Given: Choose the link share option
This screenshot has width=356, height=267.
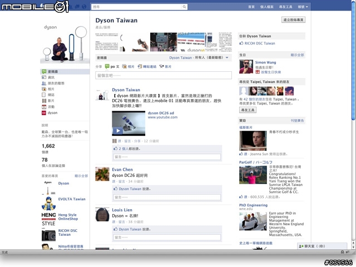Looking at the screenshot, I should coord(147,67).
